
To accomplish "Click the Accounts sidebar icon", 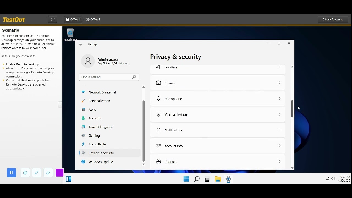I will click(x=83, y=118).
